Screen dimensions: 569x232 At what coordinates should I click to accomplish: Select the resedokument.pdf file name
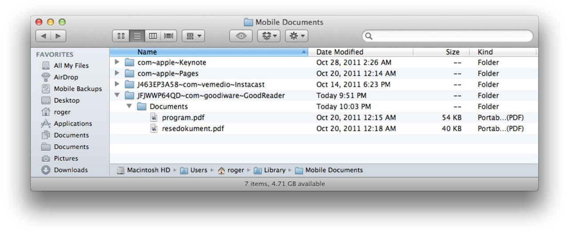coord(193,128)
